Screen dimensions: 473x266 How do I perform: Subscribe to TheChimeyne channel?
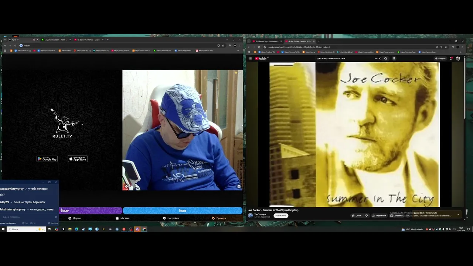pos(281,215)
